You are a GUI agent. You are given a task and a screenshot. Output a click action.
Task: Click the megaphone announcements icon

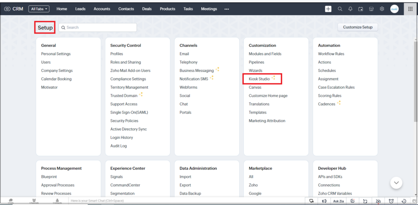tap(324, 201)
